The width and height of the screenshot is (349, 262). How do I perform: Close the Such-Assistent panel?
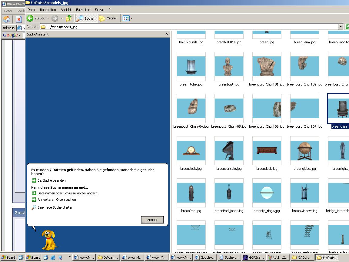point(167,34)
